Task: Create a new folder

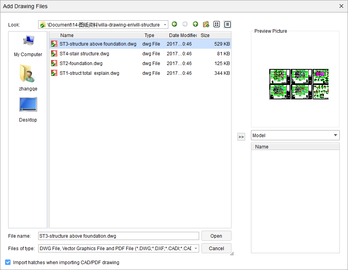Action: 206,25
